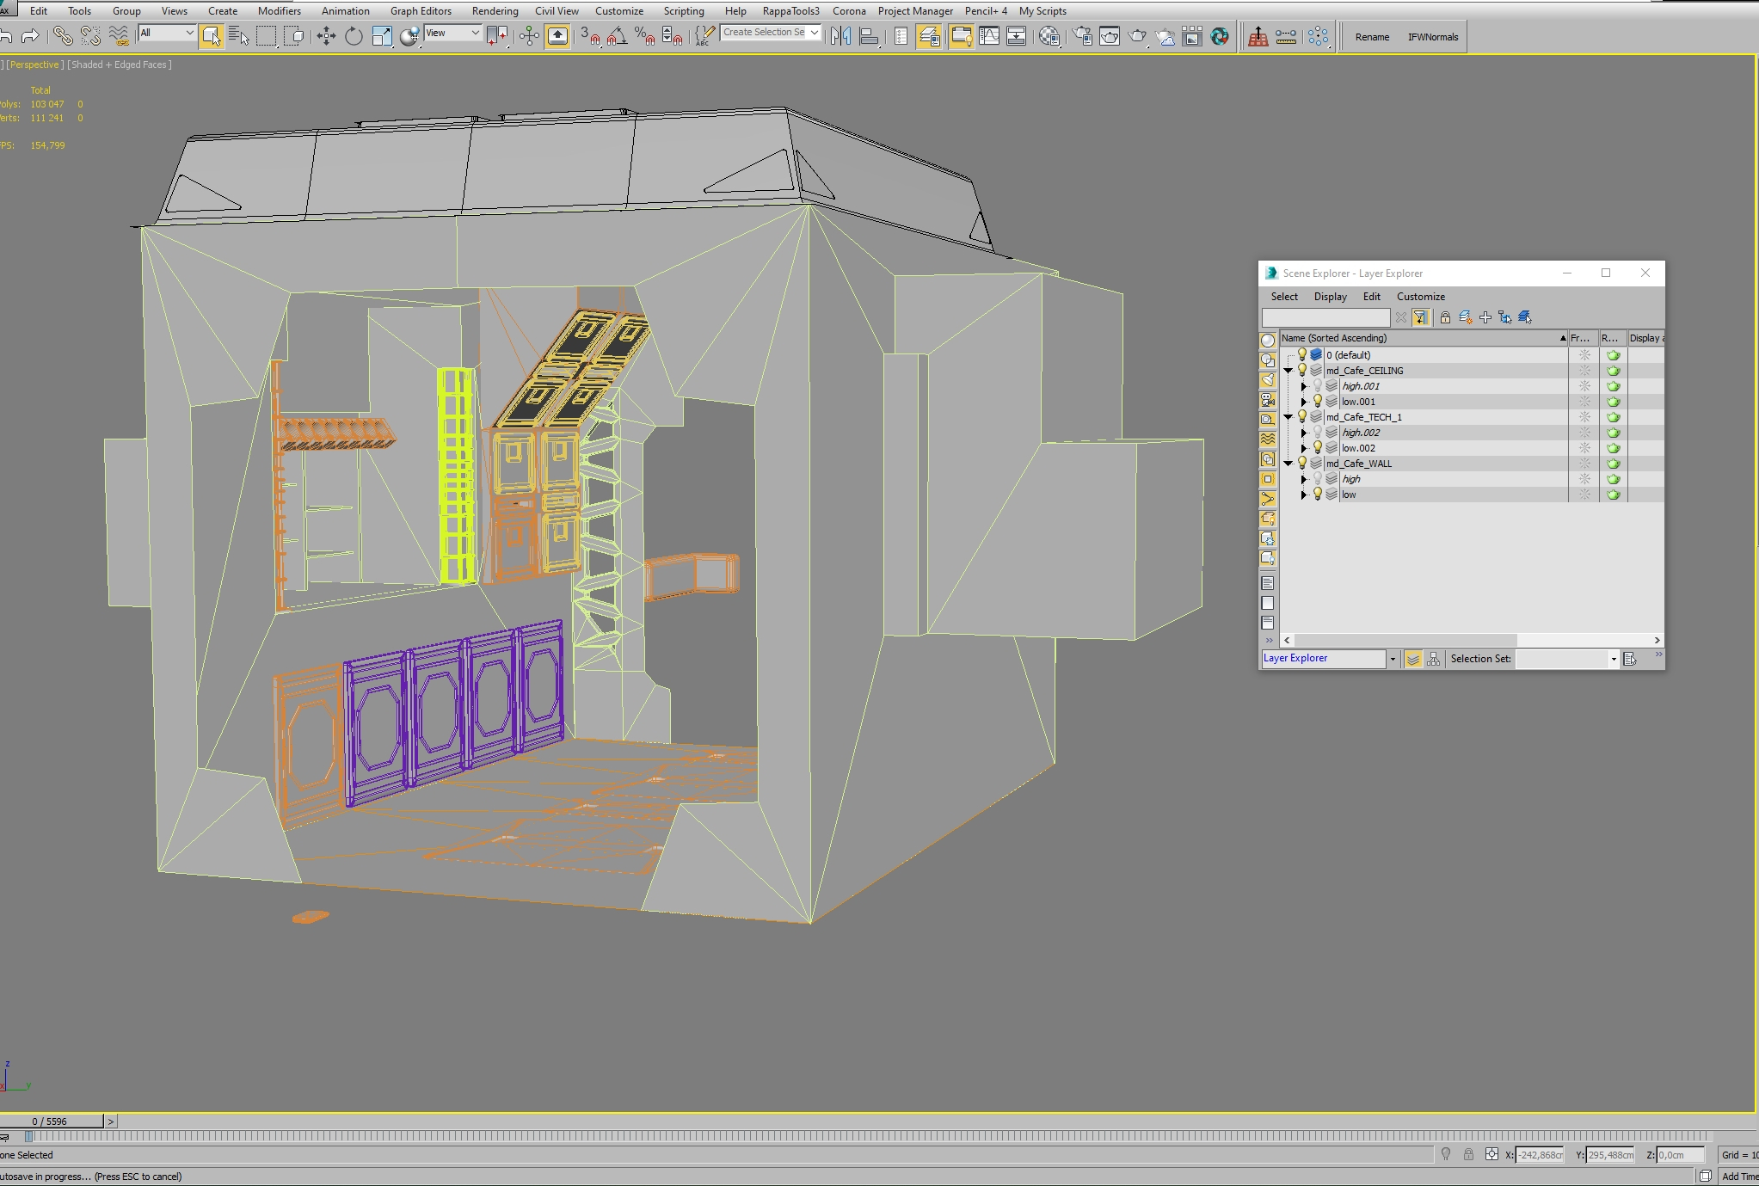The width and height of the screenshot is (1759, 1186).
Task: Hide the md_Cafe_WALL layer via lightbulb
Action: 1302,464
